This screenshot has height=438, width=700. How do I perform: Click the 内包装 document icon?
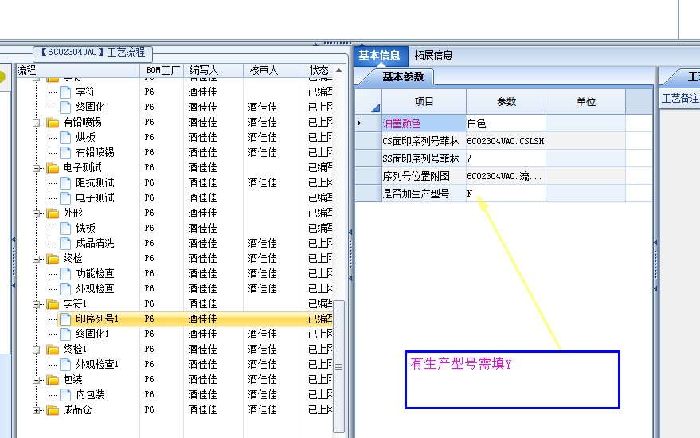tap(65, 395)
